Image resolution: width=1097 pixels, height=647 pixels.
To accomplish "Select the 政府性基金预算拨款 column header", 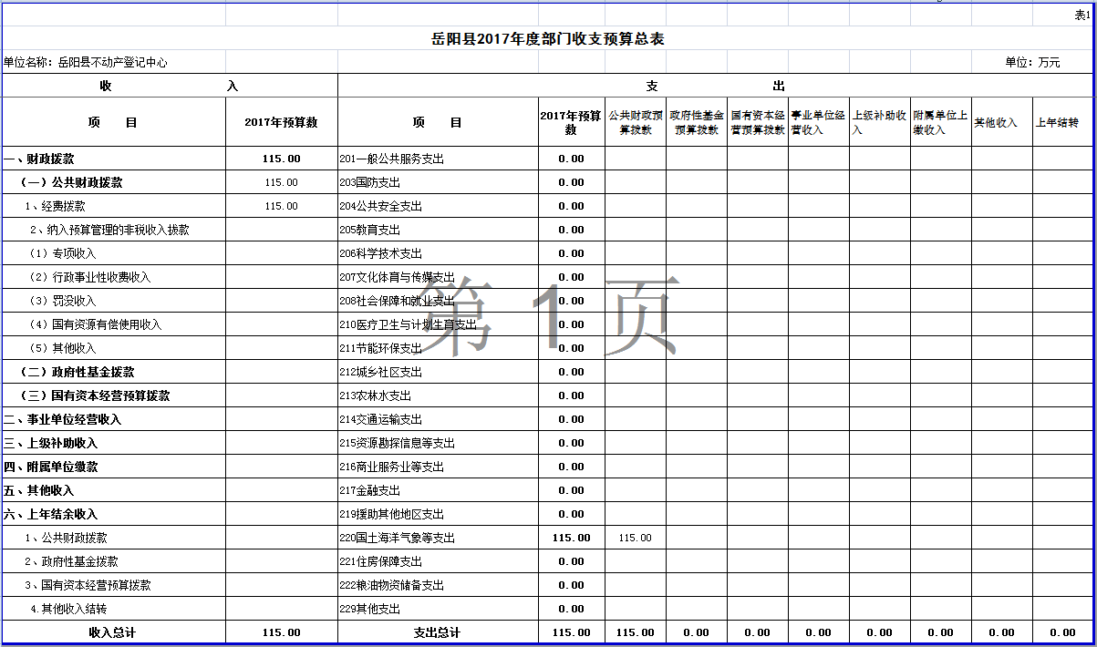I will click(697, 122).
